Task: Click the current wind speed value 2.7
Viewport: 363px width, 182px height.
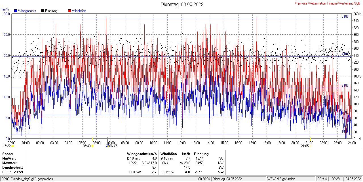Action: [x=154, y=172]
